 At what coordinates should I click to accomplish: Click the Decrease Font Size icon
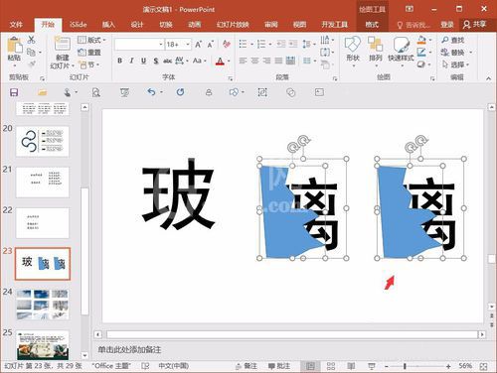[x=210, y=44]
